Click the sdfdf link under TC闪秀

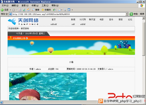83,24
